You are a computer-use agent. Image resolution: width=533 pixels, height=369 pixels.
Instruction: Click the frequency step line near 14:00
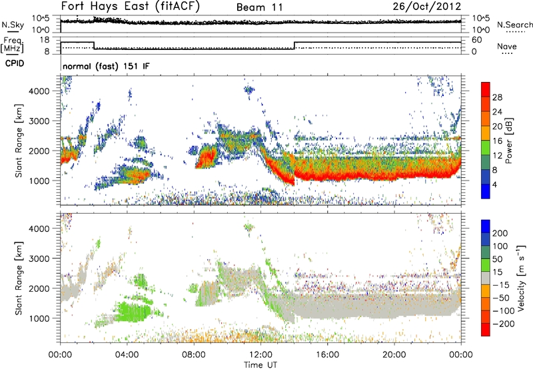pos(294,45)
